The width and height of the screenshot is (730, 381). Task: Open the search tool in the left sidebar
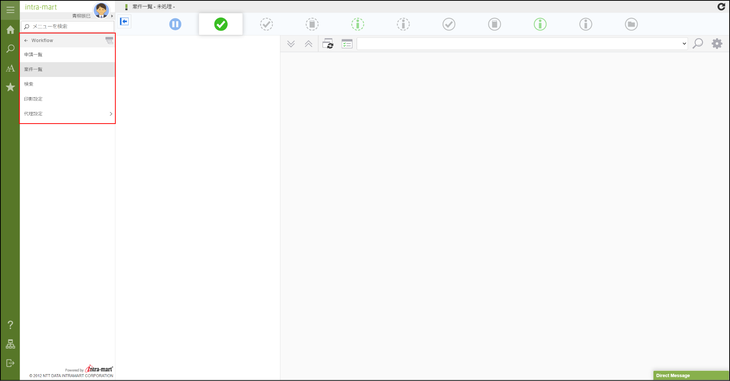click(x=10, y=49)
